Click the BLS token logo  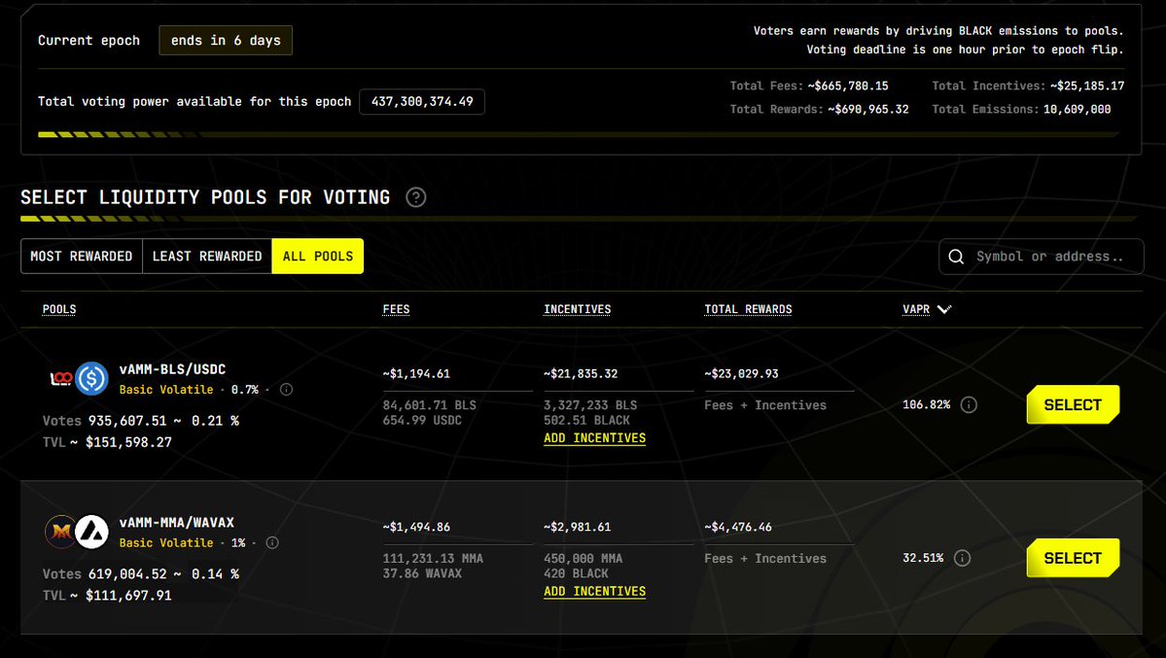[61, 378]
